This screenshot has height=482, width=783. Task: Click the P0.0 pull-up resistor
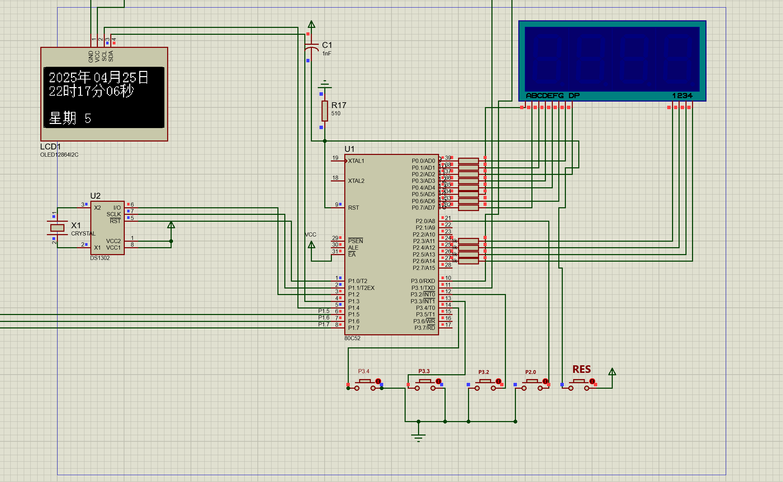(468, 161)
